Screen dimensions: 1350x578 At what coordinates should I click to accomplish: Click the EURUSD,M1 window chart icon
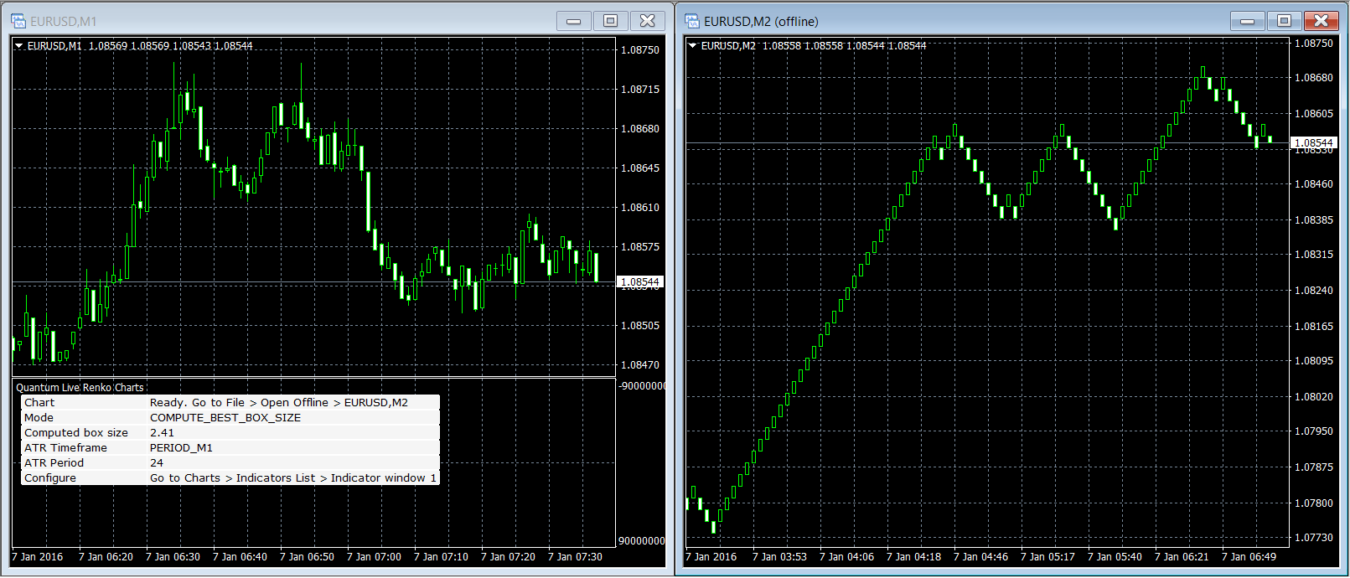coord(18,21)
